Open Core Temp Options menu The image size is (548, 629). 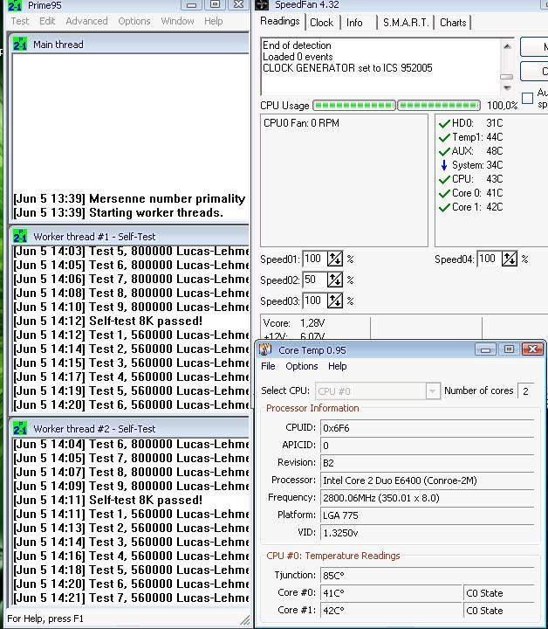tap(302, 366)
